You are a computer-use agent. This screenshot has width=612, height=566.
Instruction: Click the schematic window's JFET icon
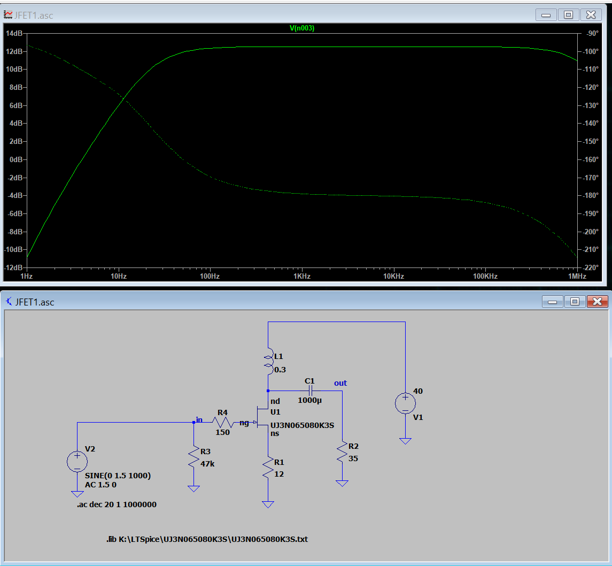(9, 302)
